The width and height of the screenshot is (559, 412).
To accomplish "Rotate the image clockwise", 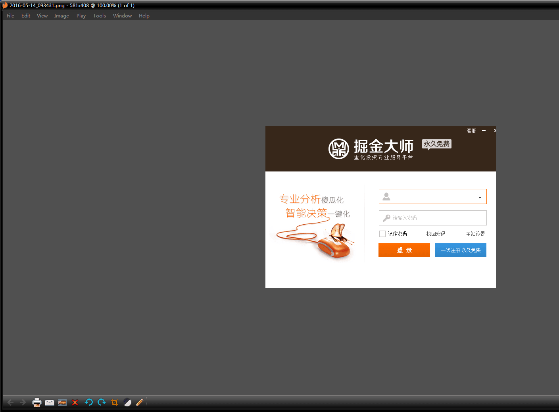I will [x=102, y=402].
